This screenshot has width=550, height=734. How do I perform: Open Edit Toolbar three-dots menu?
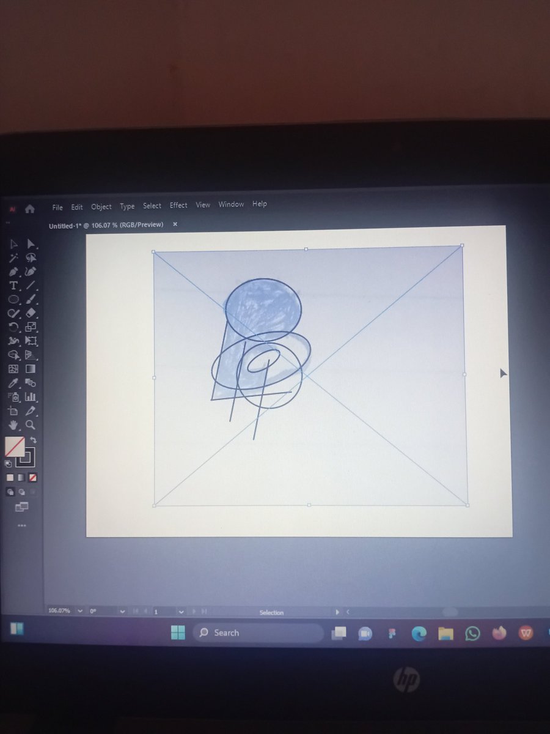tap(21, 525)
